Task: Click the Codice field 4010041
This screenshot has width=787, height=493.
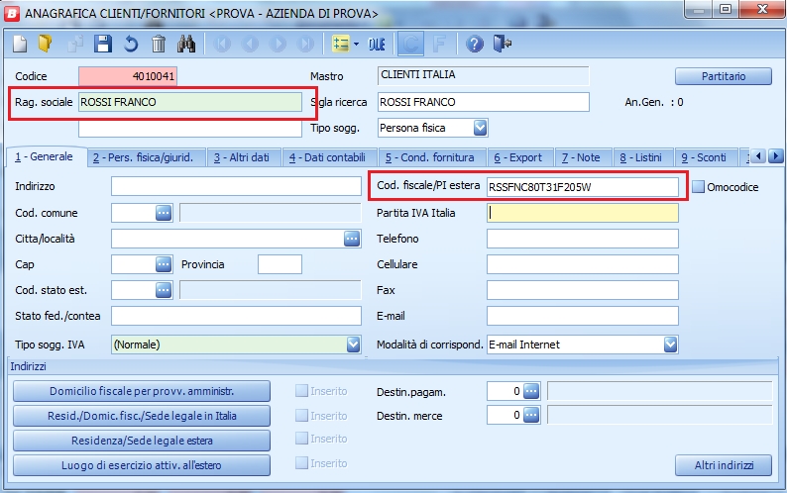Action: pos(128,76)
